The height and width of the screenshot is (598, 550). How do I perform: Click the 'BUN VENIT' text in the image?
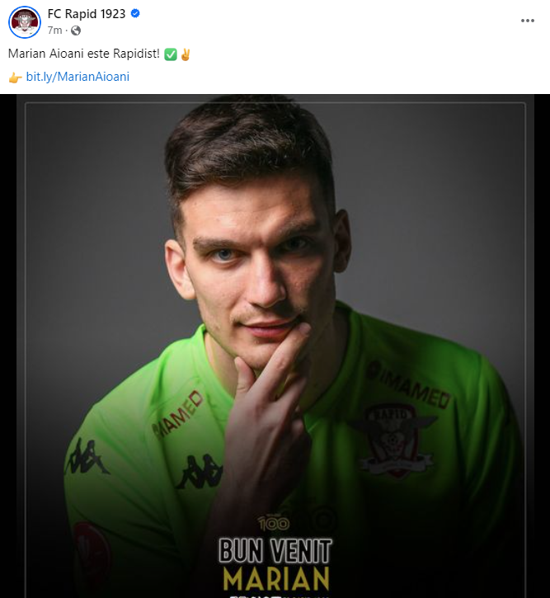[275, 550]
